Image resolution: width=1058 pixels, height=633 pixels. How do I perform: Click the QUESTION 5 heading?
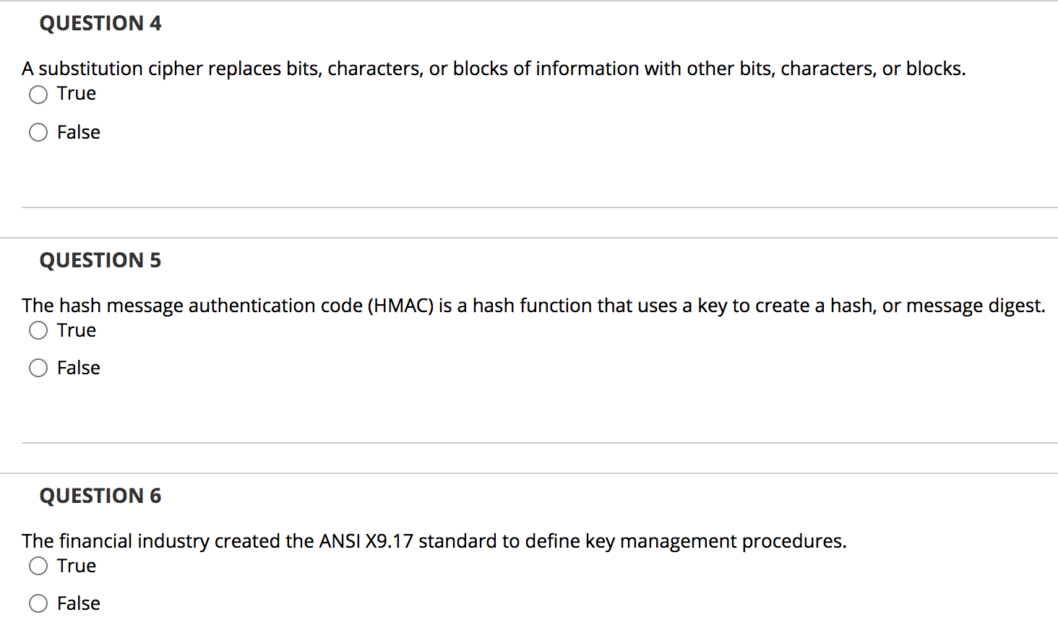pos(100,260)
